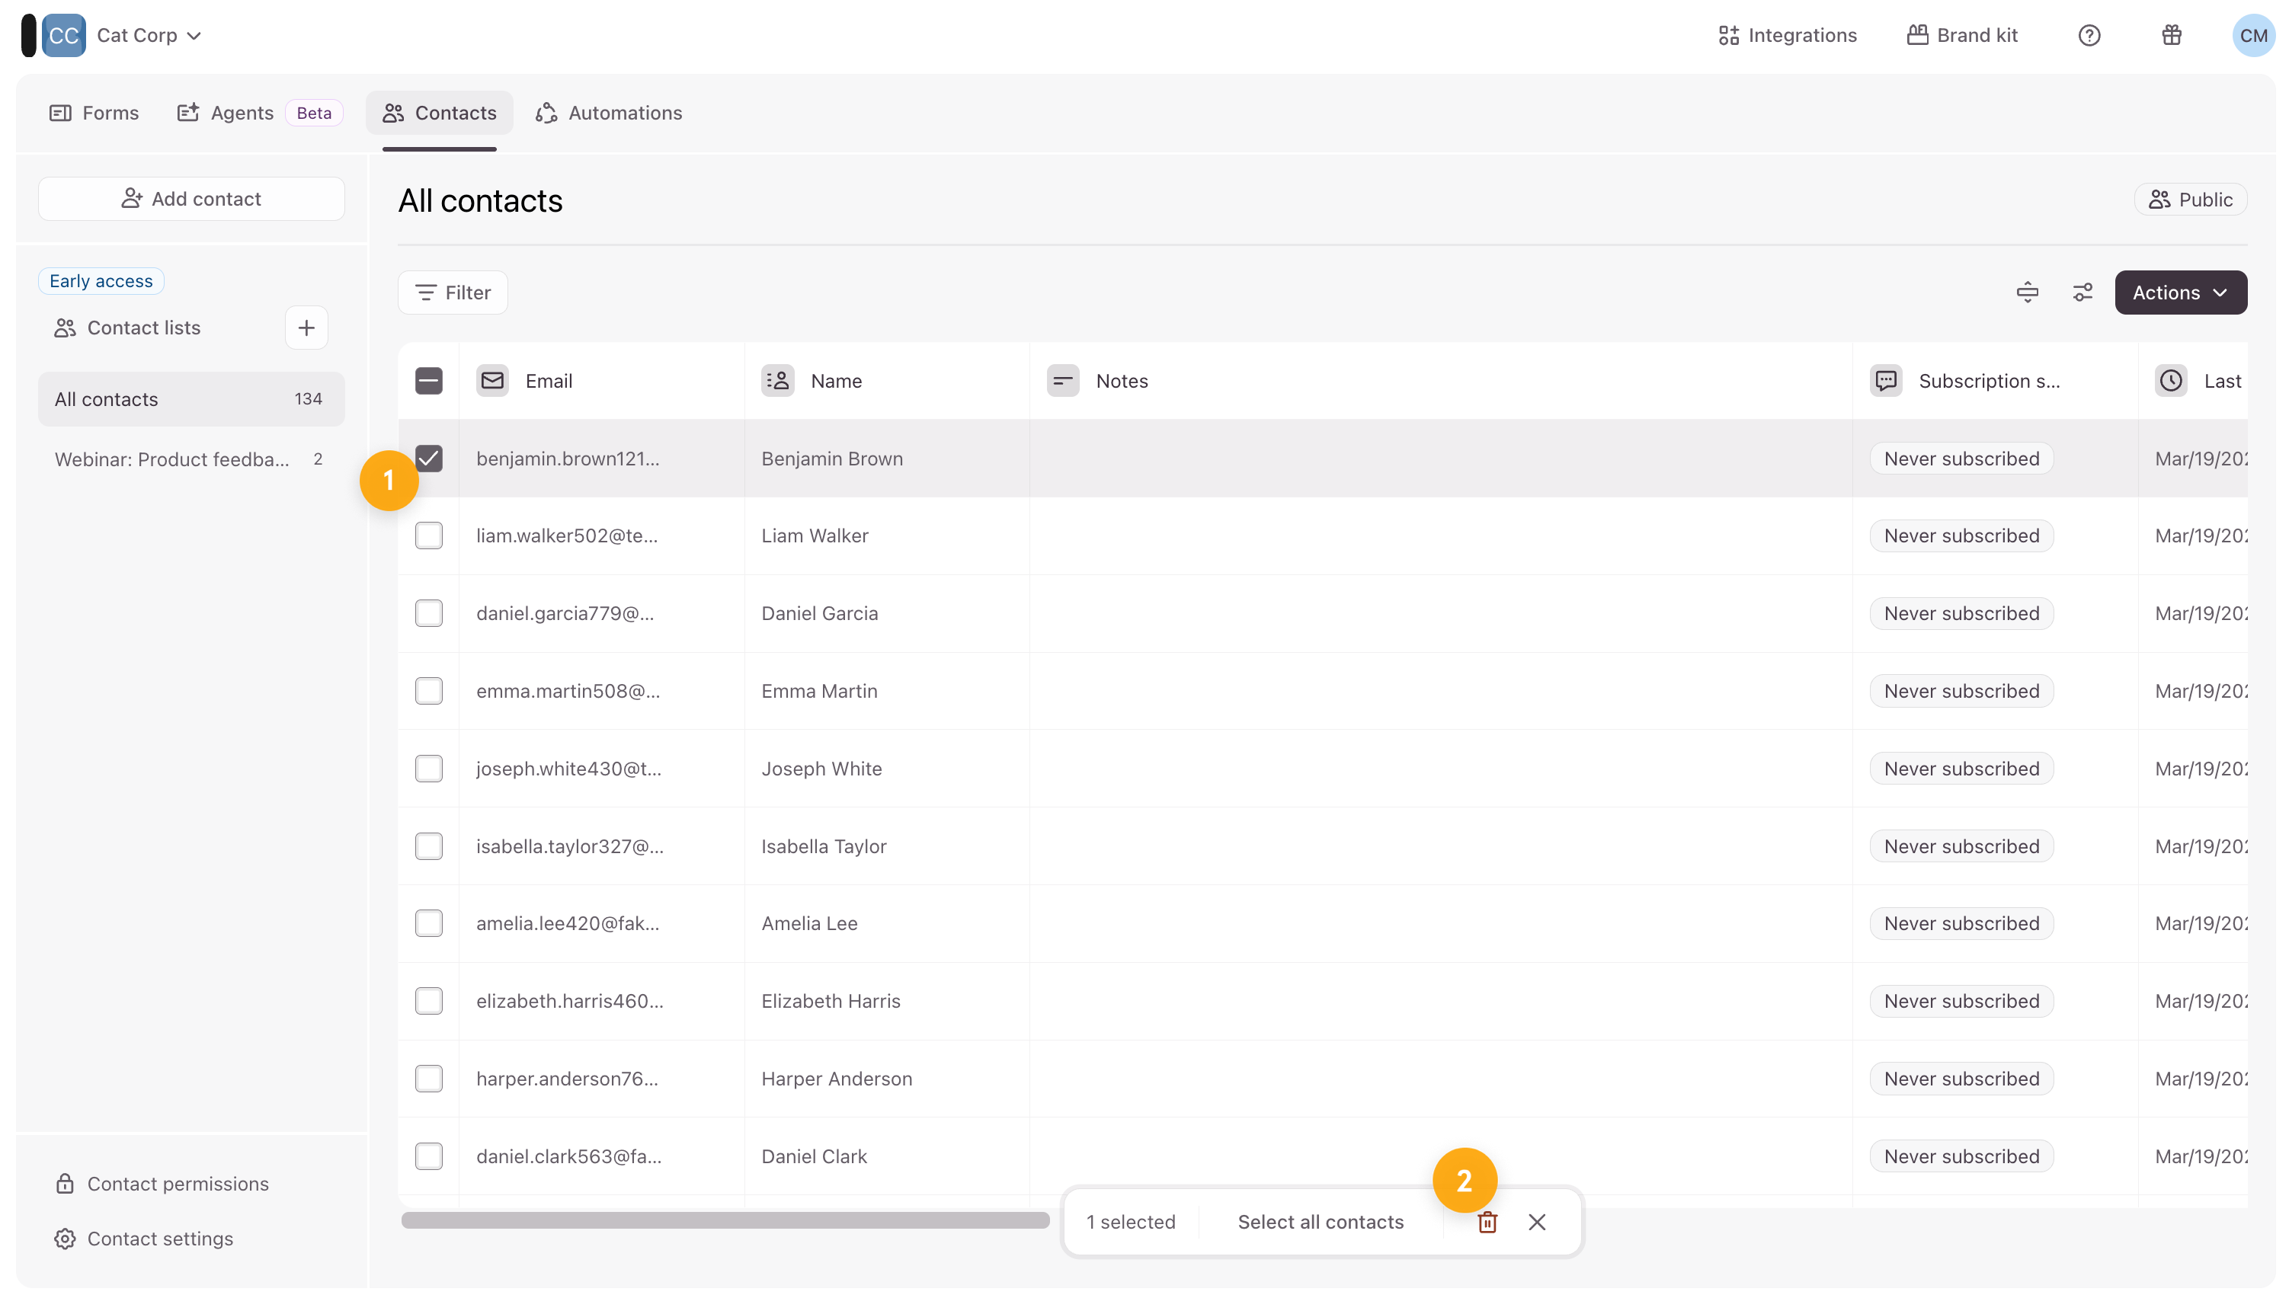Screen dimensions: 2289x1298
Task: Click Select all contacts
Action: (1320, 1221)
